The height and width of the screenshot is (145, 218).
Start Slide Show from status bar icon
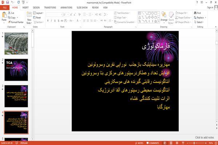(183, 143)
